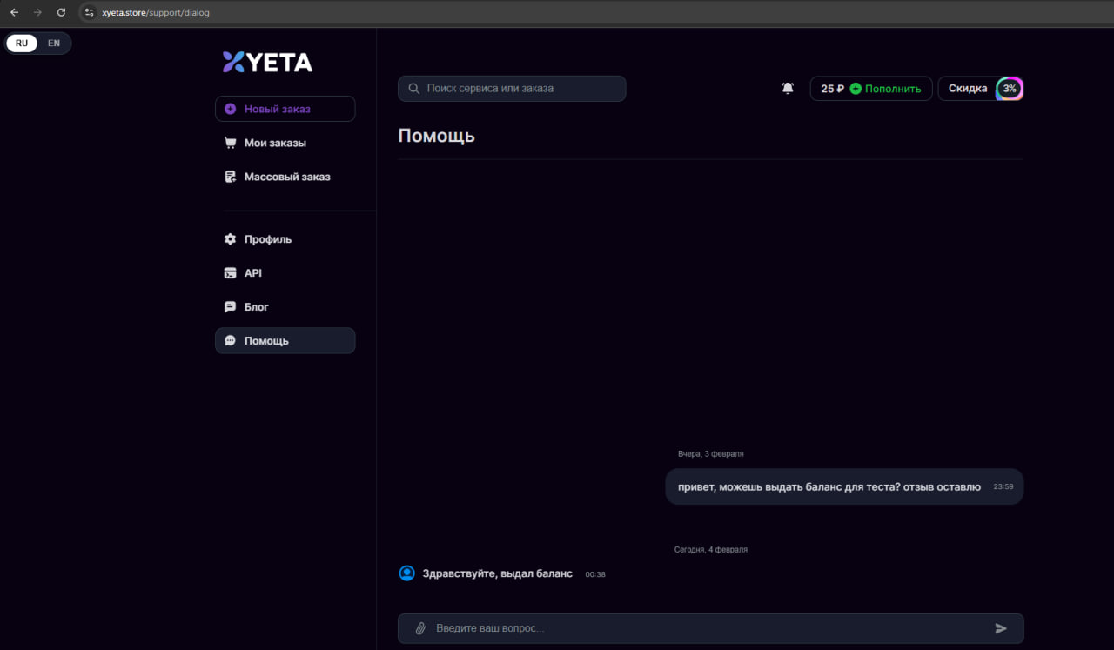Select the RU language option
1114x650 pixels.
[22, 44]
